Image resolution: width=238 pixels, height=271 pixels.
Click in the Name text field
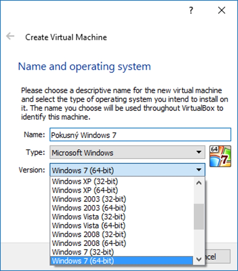tap(140, 135)
